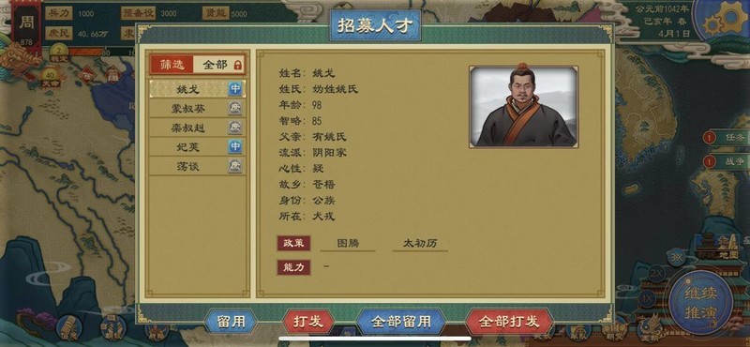Image resolution: width=750 pixels, height=347 pixels.
Task: Click the 留用 button
Action: [231, 322]
